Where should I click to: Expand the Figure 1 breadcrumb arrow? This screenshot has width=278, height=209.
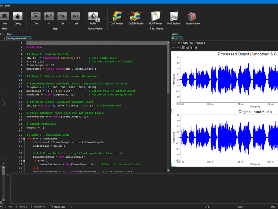click(196, 43)
